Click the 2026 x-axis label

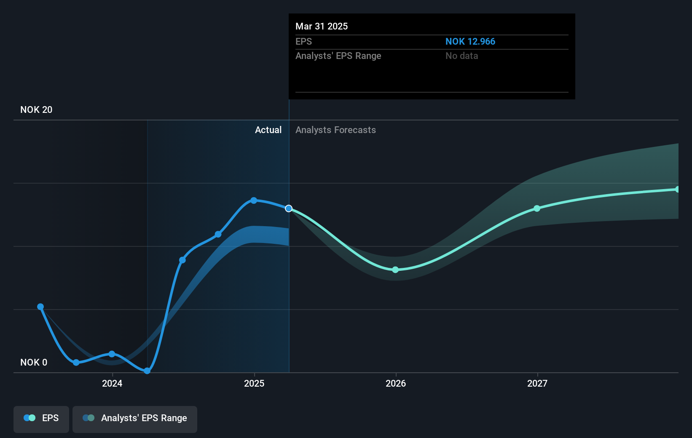pos(396,383)
